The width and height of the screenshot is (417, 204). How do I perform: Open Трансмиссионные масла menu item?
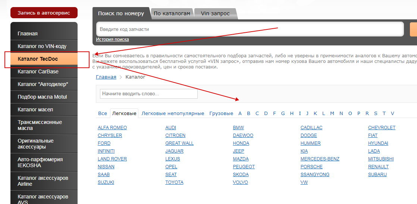click(44, 125)
